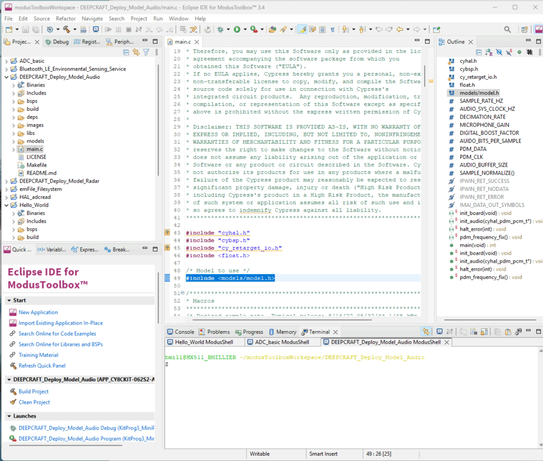Click the green Run toolbar icon

click(x=237, y=29)
